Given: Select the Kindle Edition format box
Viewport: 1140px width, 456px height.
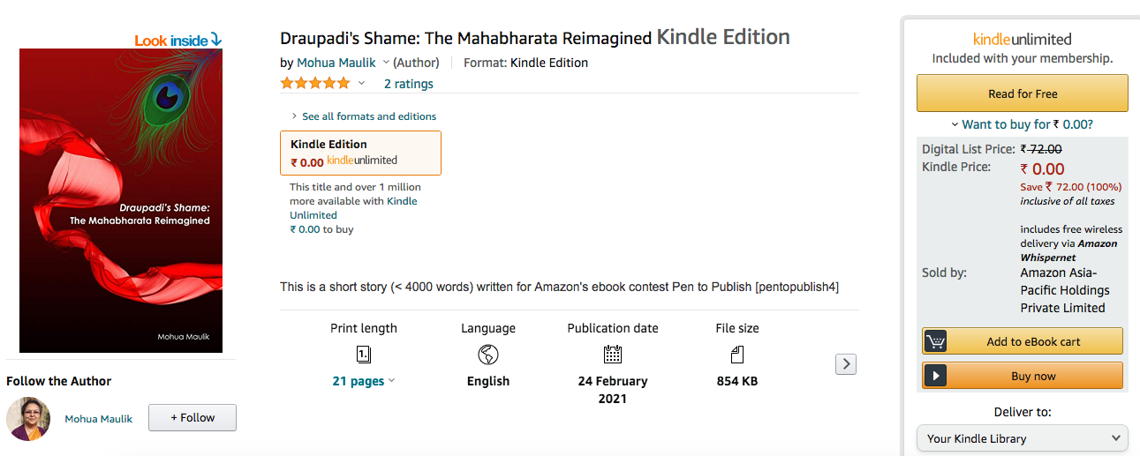Looking at the screenshot, I should 360,153.
